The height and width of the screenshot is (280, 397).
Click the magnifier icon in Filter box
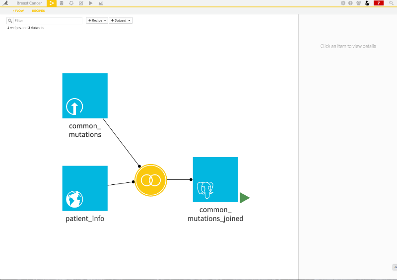pyautogui.click(x=10, y=20)
